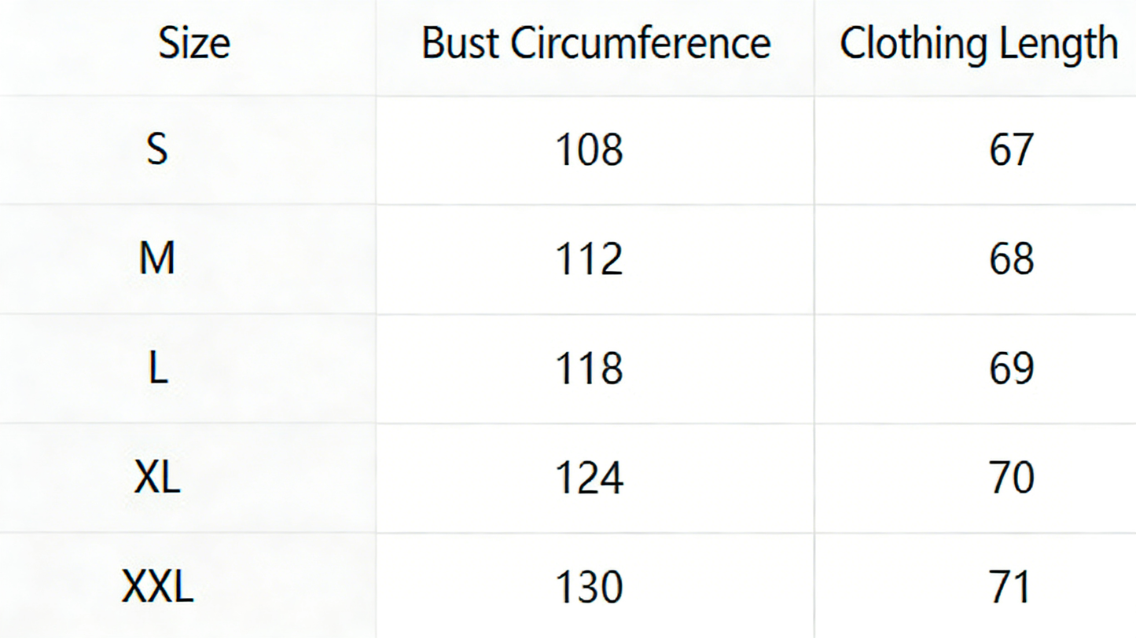
Task: Pick clothing length value 70
Action: tap(1011, 478)
